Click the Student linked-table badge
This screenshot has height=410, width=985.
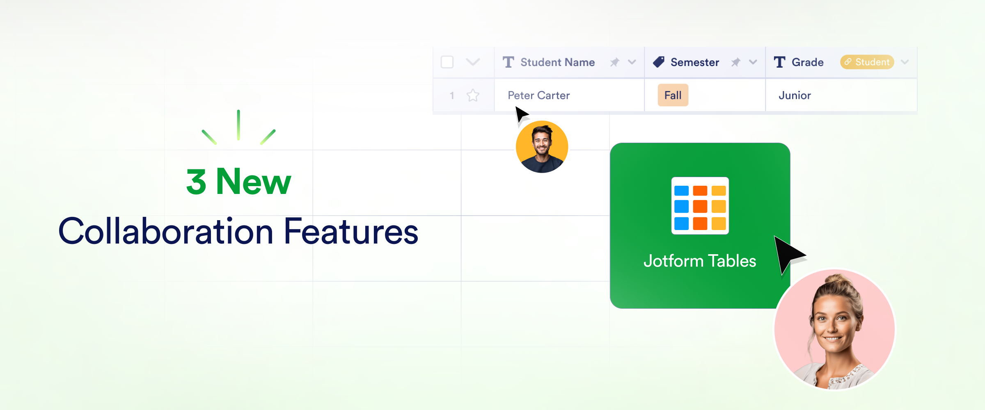click(867, 62)
